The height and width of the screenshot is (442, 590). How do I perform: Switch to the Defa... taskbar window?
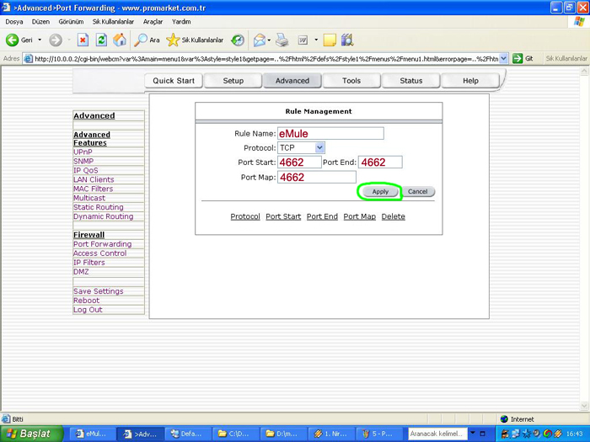[187, 434]
